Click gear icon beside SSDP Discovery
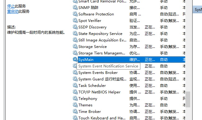The height and width of the screenshot is (120, 202). 75,27
